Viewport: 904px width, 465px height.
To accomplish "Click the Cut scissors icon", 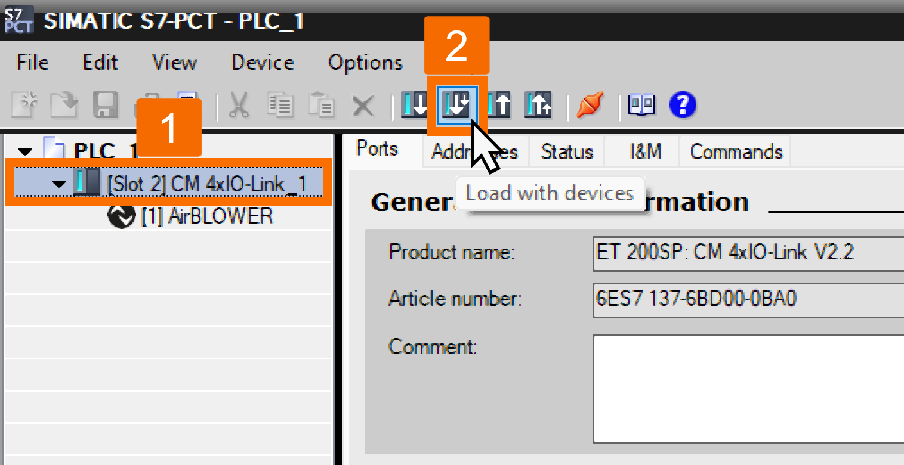I will point(239,106).
